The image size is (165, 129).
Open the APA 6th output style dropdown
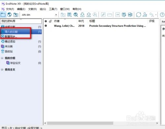[56, 15]
